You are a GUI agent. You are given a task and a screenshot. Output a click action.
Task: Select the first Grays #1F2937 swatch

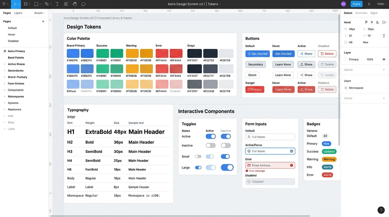[194, 53]
